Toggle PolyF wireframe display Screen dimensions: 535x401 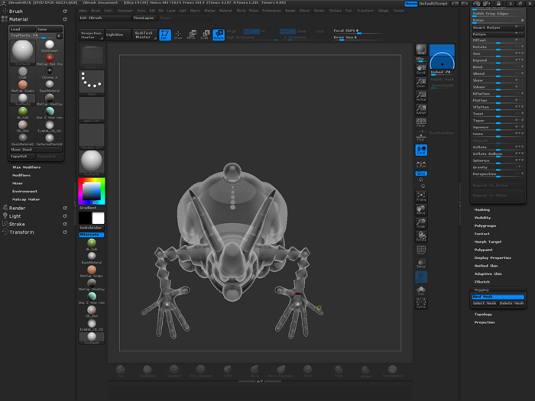tap(421, 250)
